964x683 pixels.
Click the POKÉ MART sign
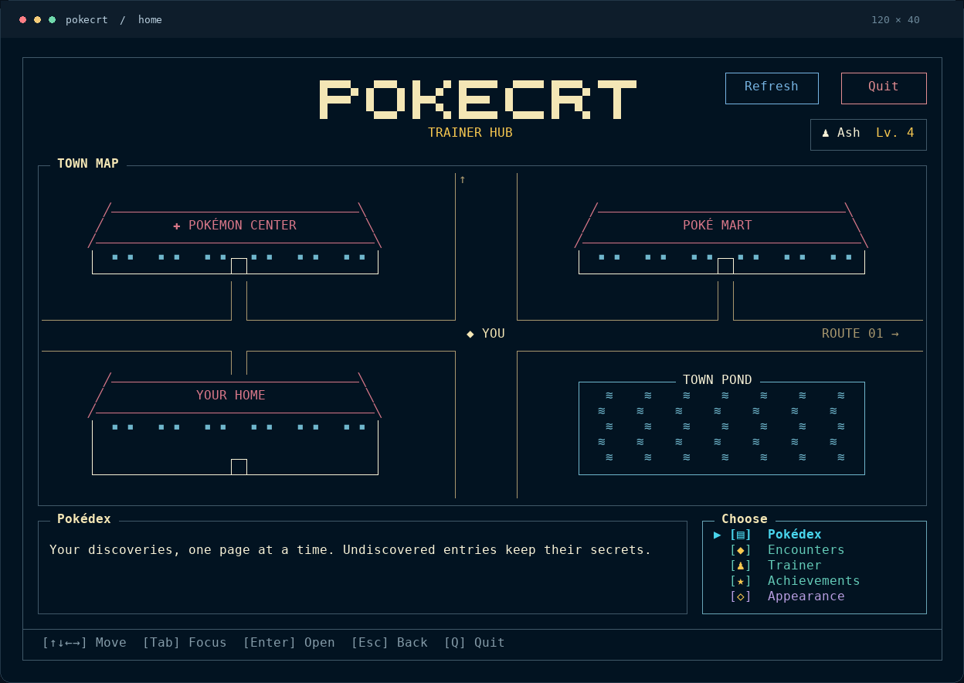click(718, 226)
